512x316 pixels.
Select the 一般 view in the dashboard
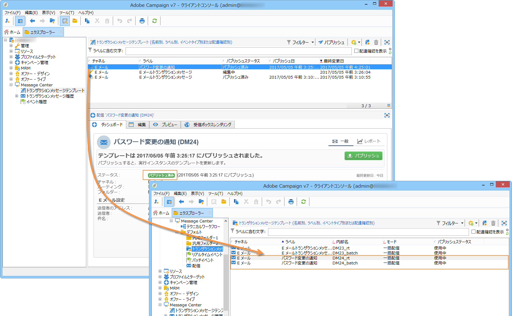[x=341, y=141]
